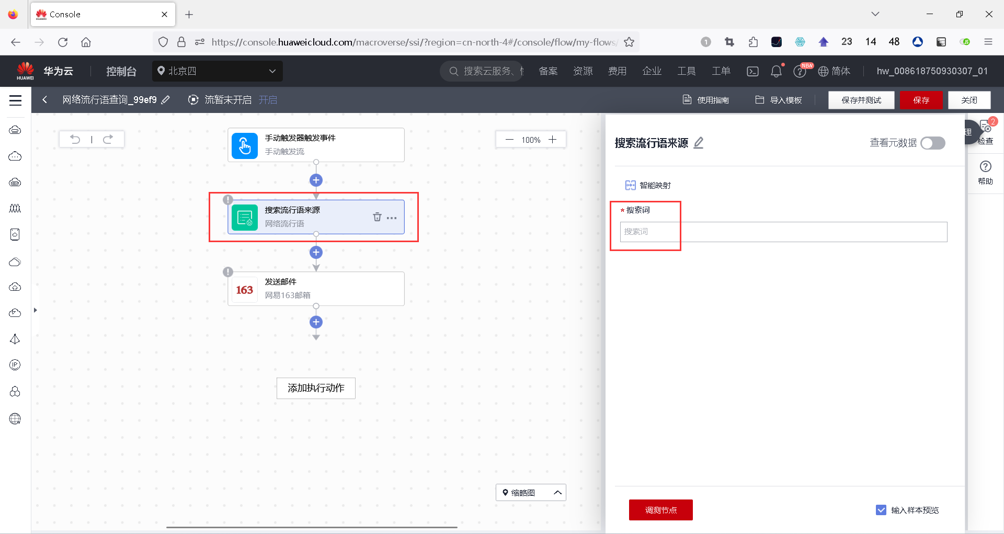The image size is (1004, 534).
Task: Open the Firefox application menu
Action: tap(988, 42)
